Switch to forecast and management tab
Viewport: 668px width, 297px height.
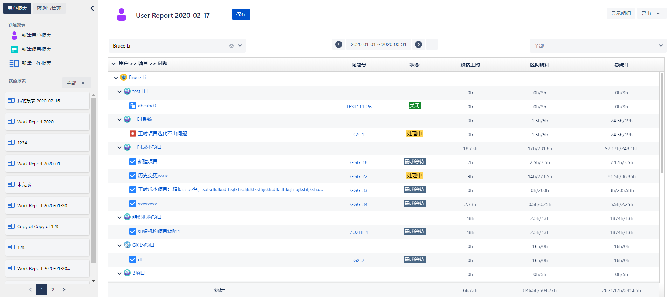tap(49, 8)
